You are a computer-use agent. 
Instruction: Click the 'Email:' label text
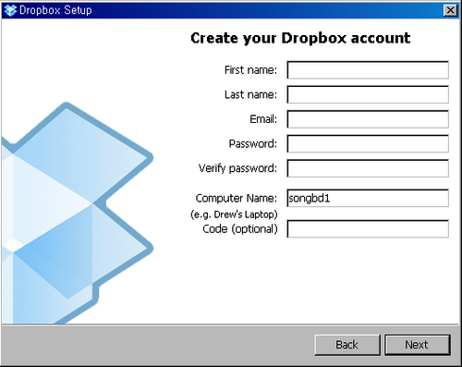click(263, 119)
